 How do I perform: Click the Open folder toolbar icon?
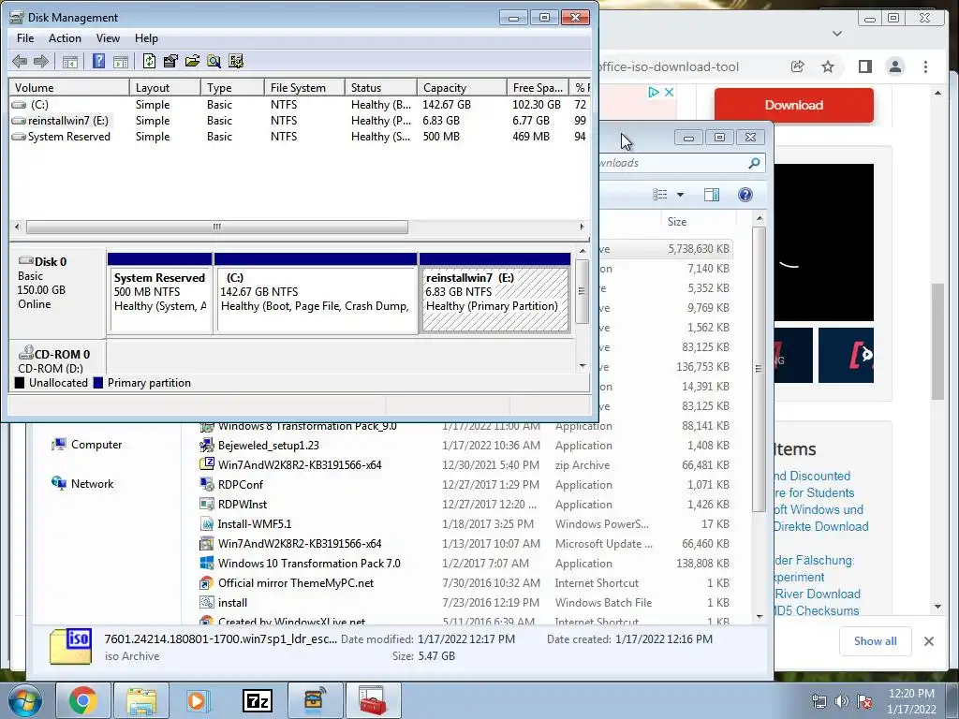point(192,61)
